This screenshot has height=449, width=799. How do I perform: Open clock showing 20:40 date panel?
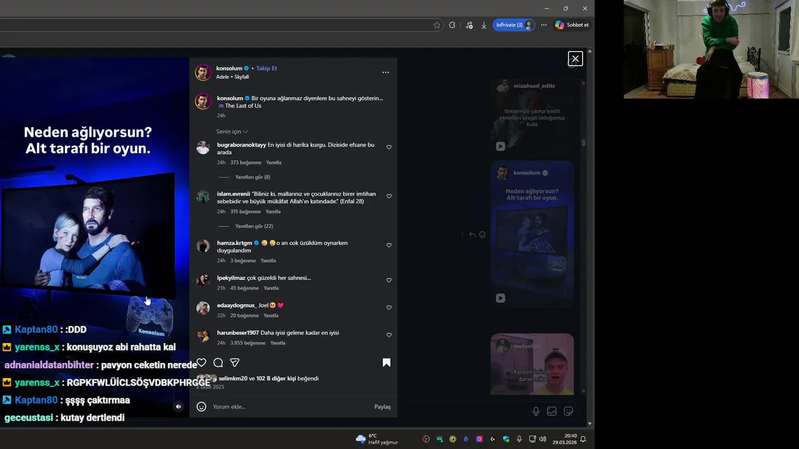click(x=565, y=439)
